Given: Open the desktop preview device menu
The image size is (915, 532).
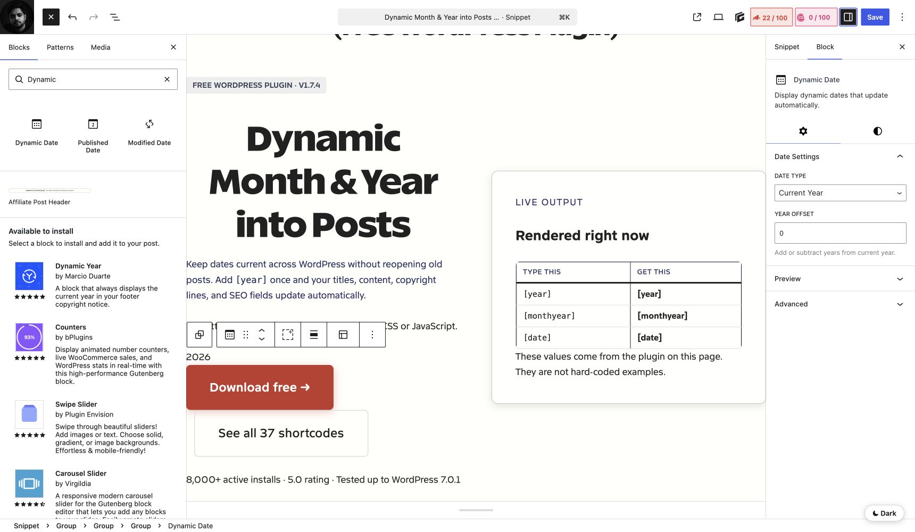Looking at the screenshot, I should (x=718, y=17).
